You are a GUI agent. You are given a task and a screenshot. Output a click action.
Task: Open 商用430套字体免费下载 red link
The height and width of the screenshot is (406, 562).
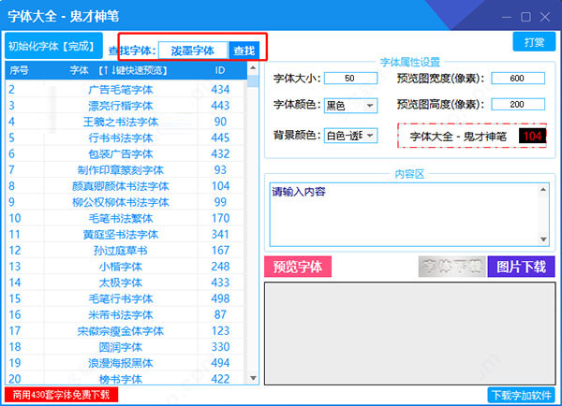[61, 395]
